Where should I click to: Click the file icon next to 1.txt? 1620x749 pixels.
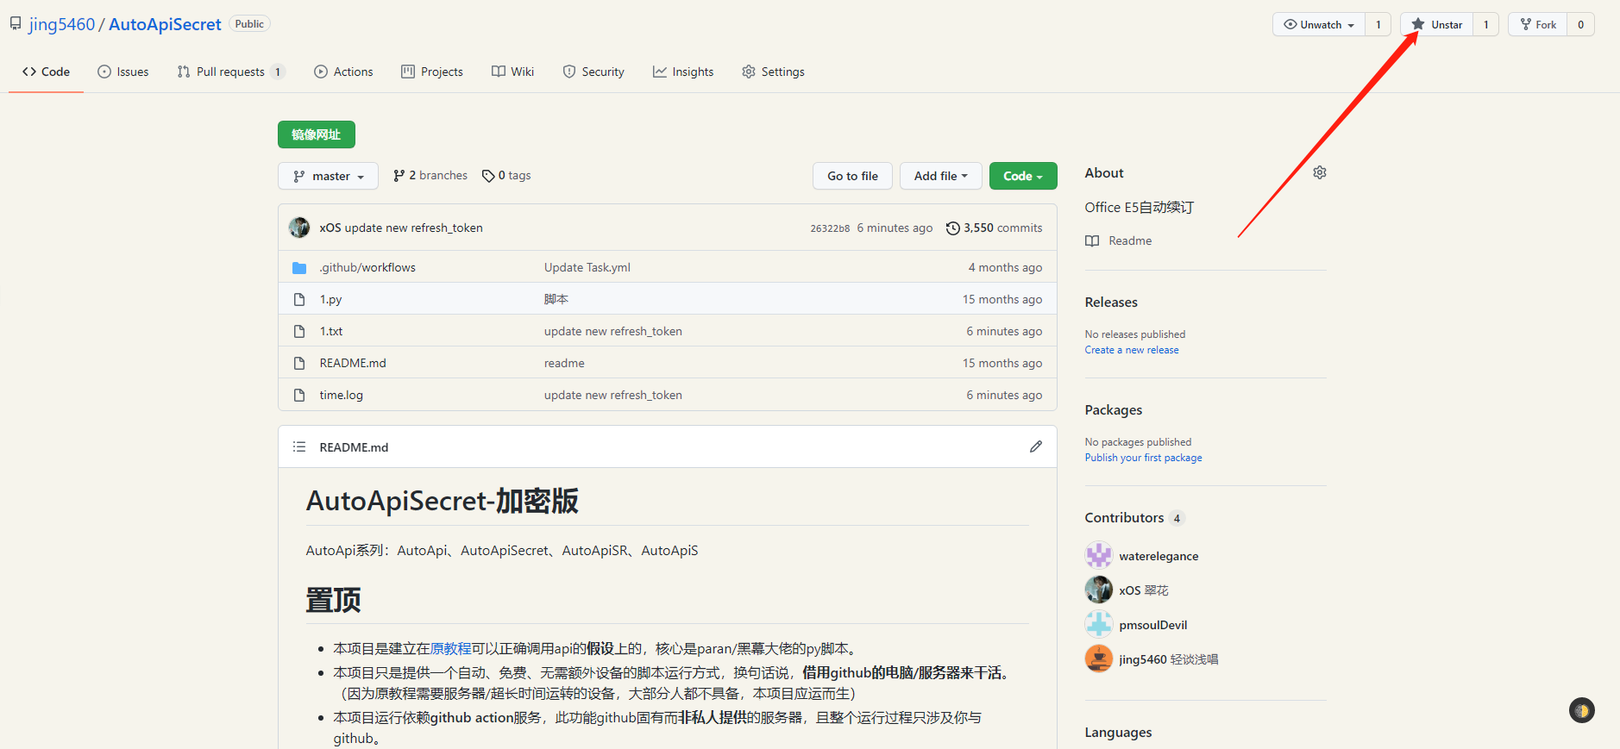click(x=299, y=331)
